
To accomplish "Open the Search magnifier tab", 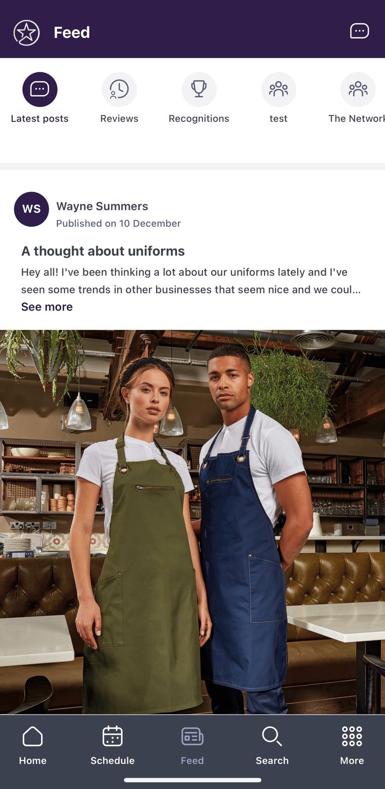I will [272, 745].
